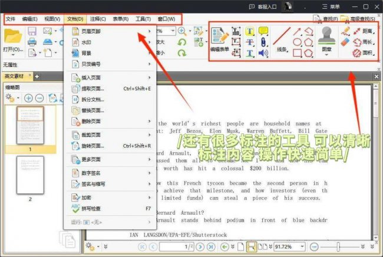
Task: Select the rectangle shape tool
Action: pos(297,53)
